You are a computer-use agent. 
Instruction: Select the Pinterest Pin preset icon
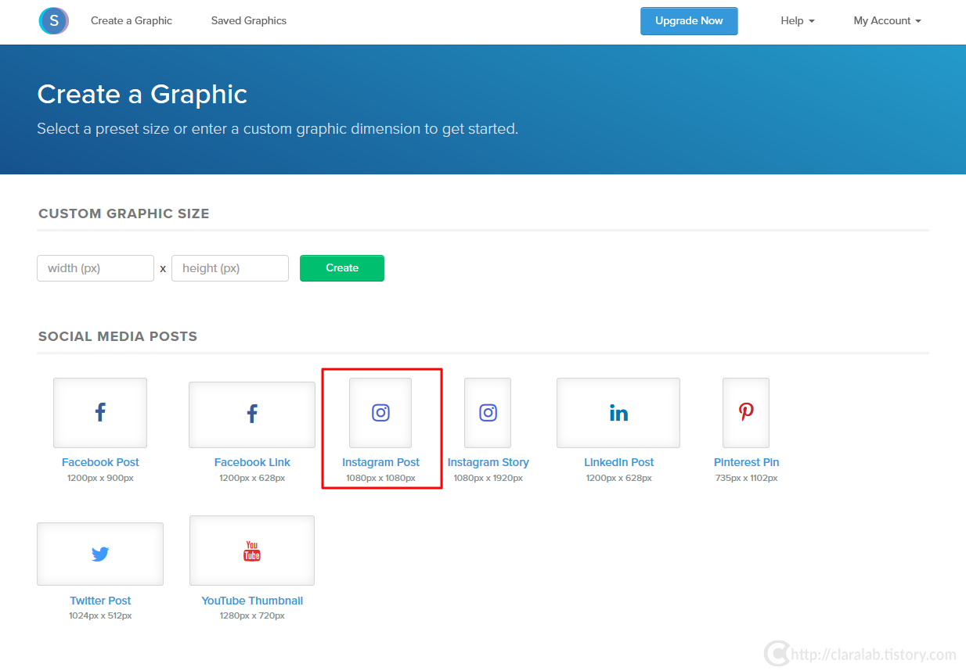[746, 413]
